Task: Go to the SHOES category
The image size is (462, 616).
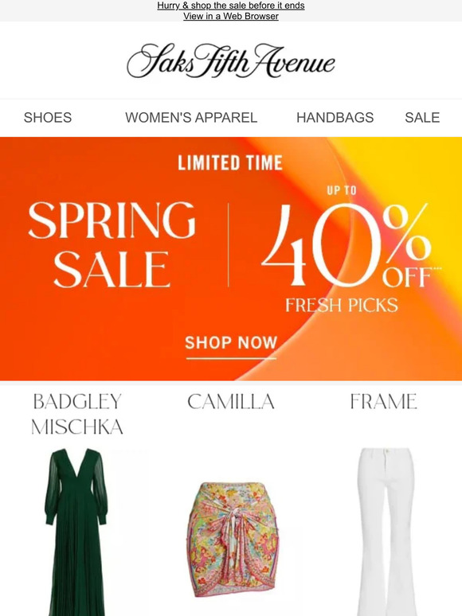Action: click(48, 118)
